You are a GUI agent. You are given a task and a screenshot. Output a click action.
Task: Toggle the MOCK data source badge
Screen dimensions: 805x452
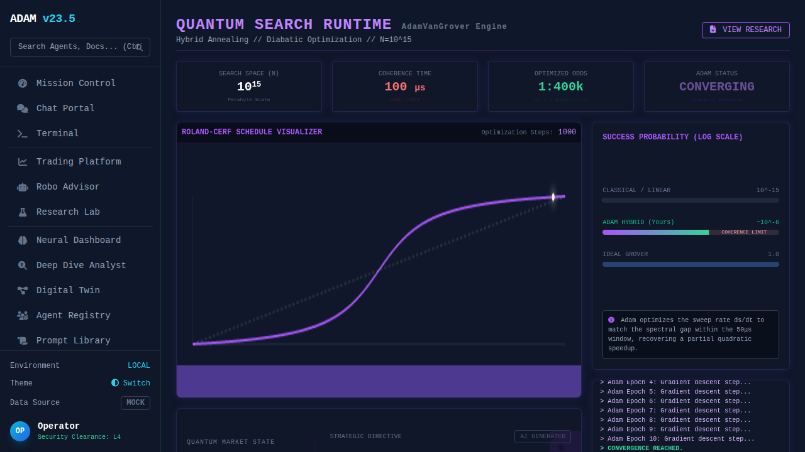click(x=135, y=403)
